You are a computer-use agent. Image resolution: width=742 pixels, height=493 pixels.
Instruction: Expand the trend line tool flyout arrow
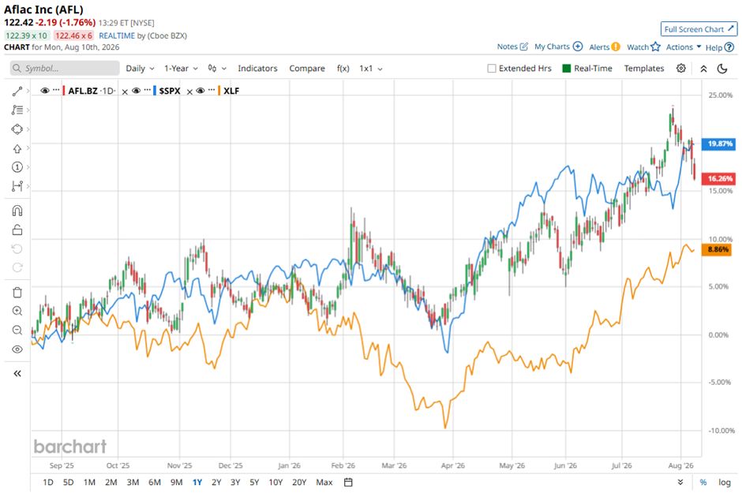pos(28,92)
